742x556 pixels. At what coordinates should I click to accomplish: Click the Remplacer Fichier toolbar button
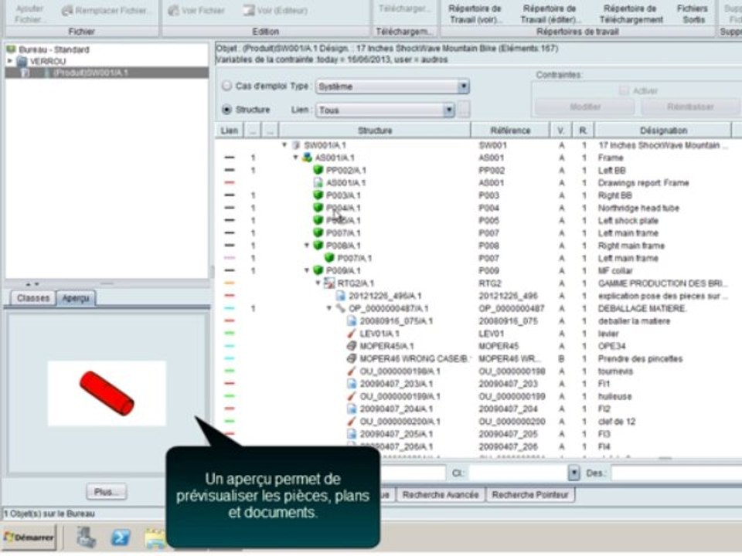tap(106, 11)
